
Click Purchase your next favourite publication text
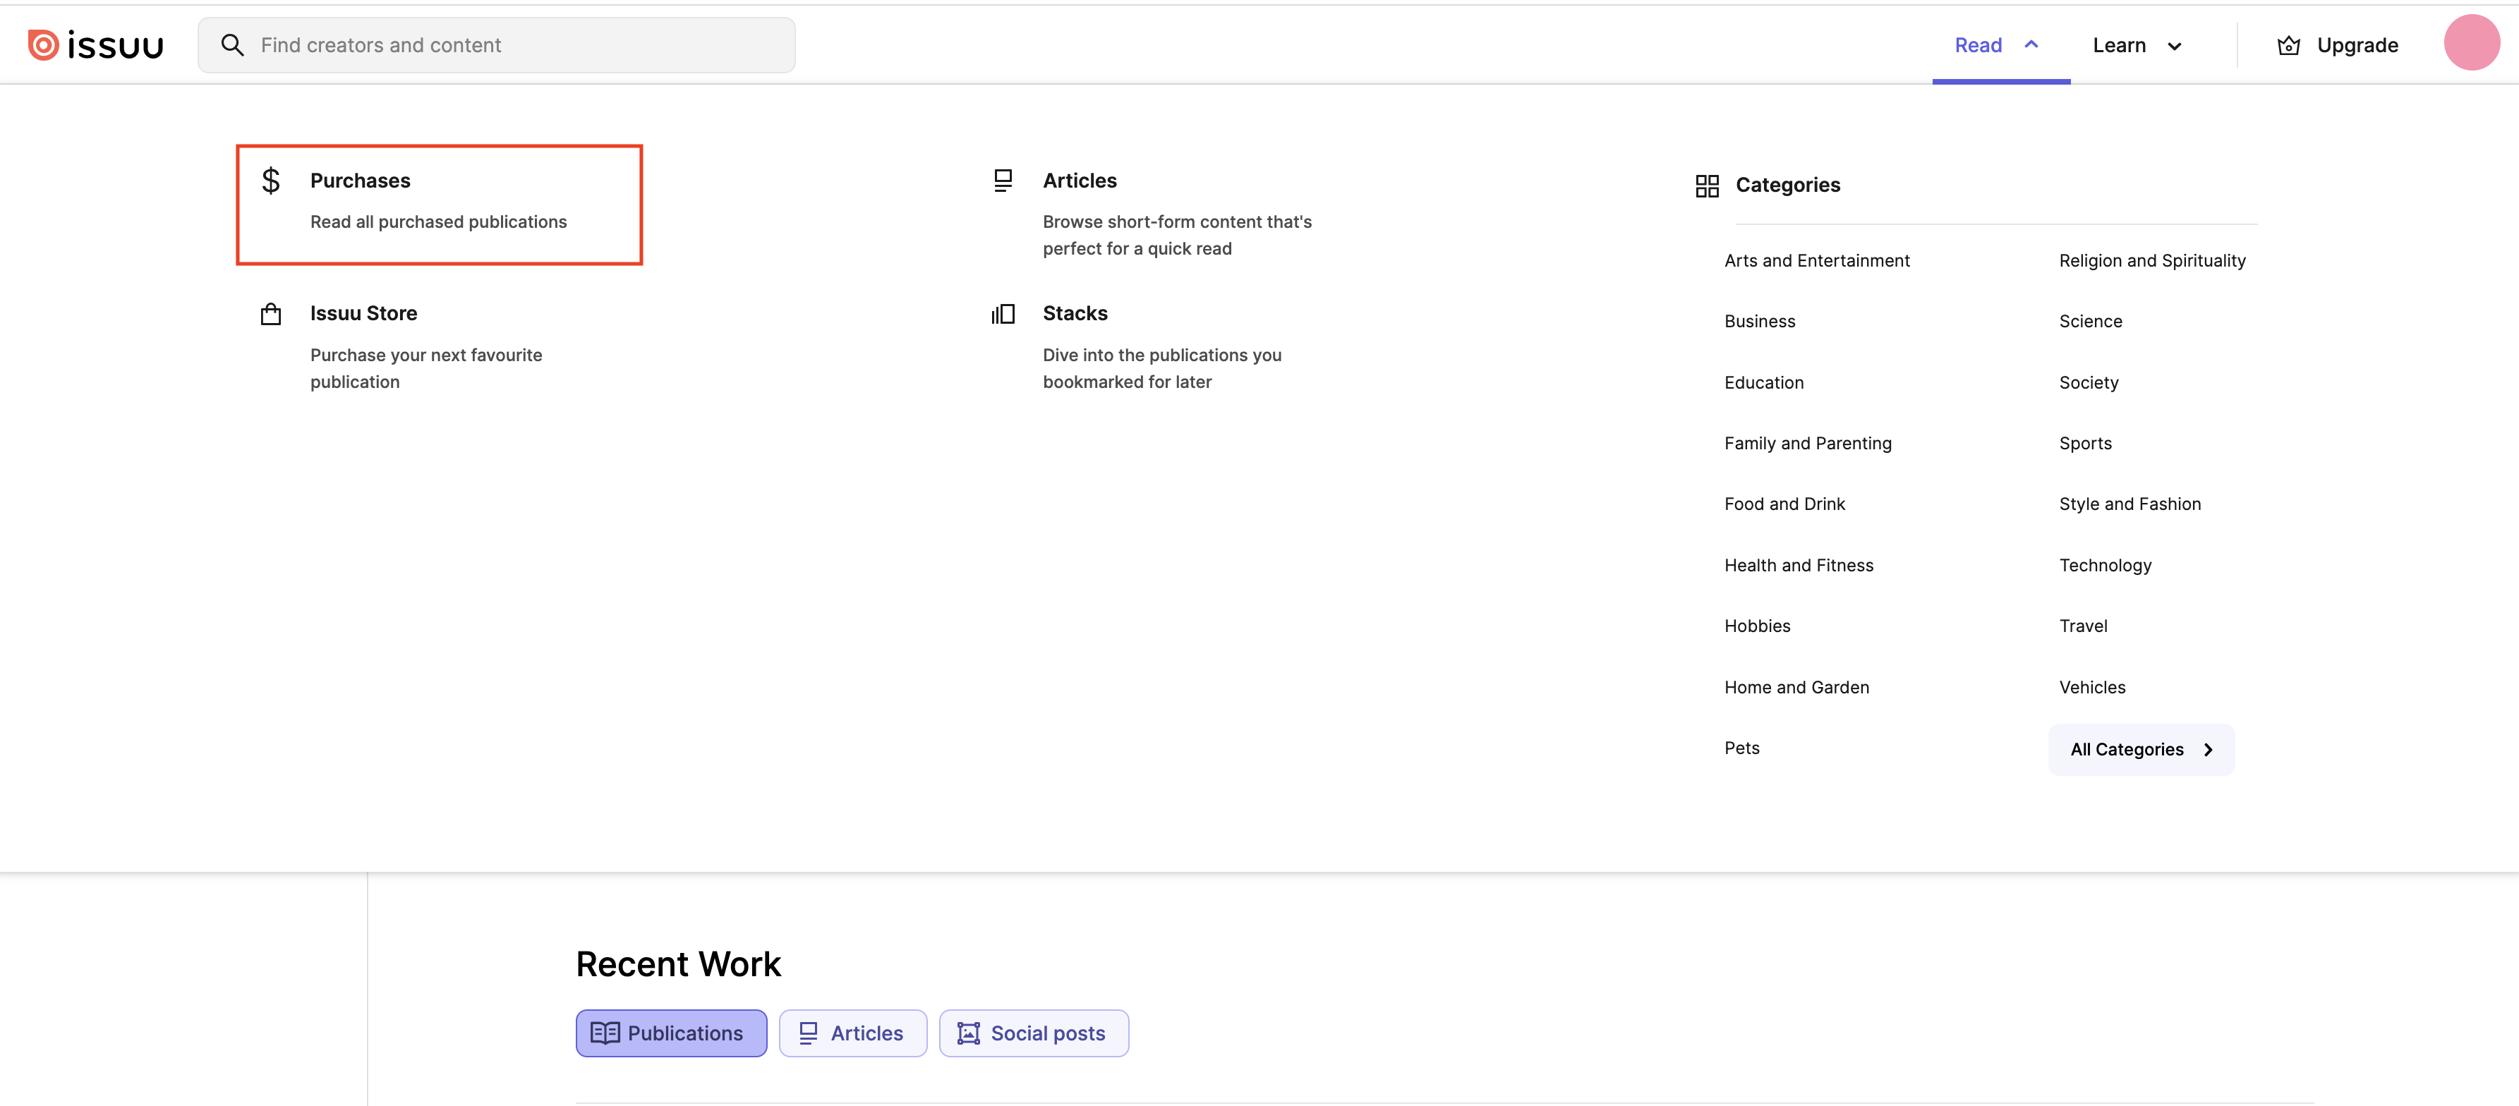tap(425, 369)
